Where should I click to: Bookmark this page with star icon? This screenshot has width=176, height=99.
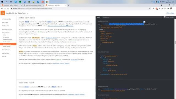click(x=150, y=9)
